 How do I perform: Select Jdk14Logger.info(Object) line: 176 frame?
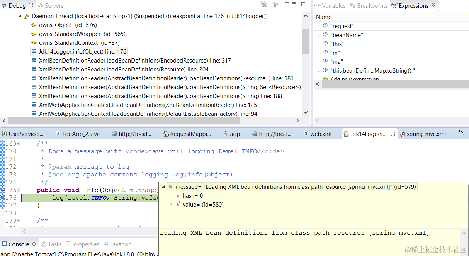coord(79,52)
